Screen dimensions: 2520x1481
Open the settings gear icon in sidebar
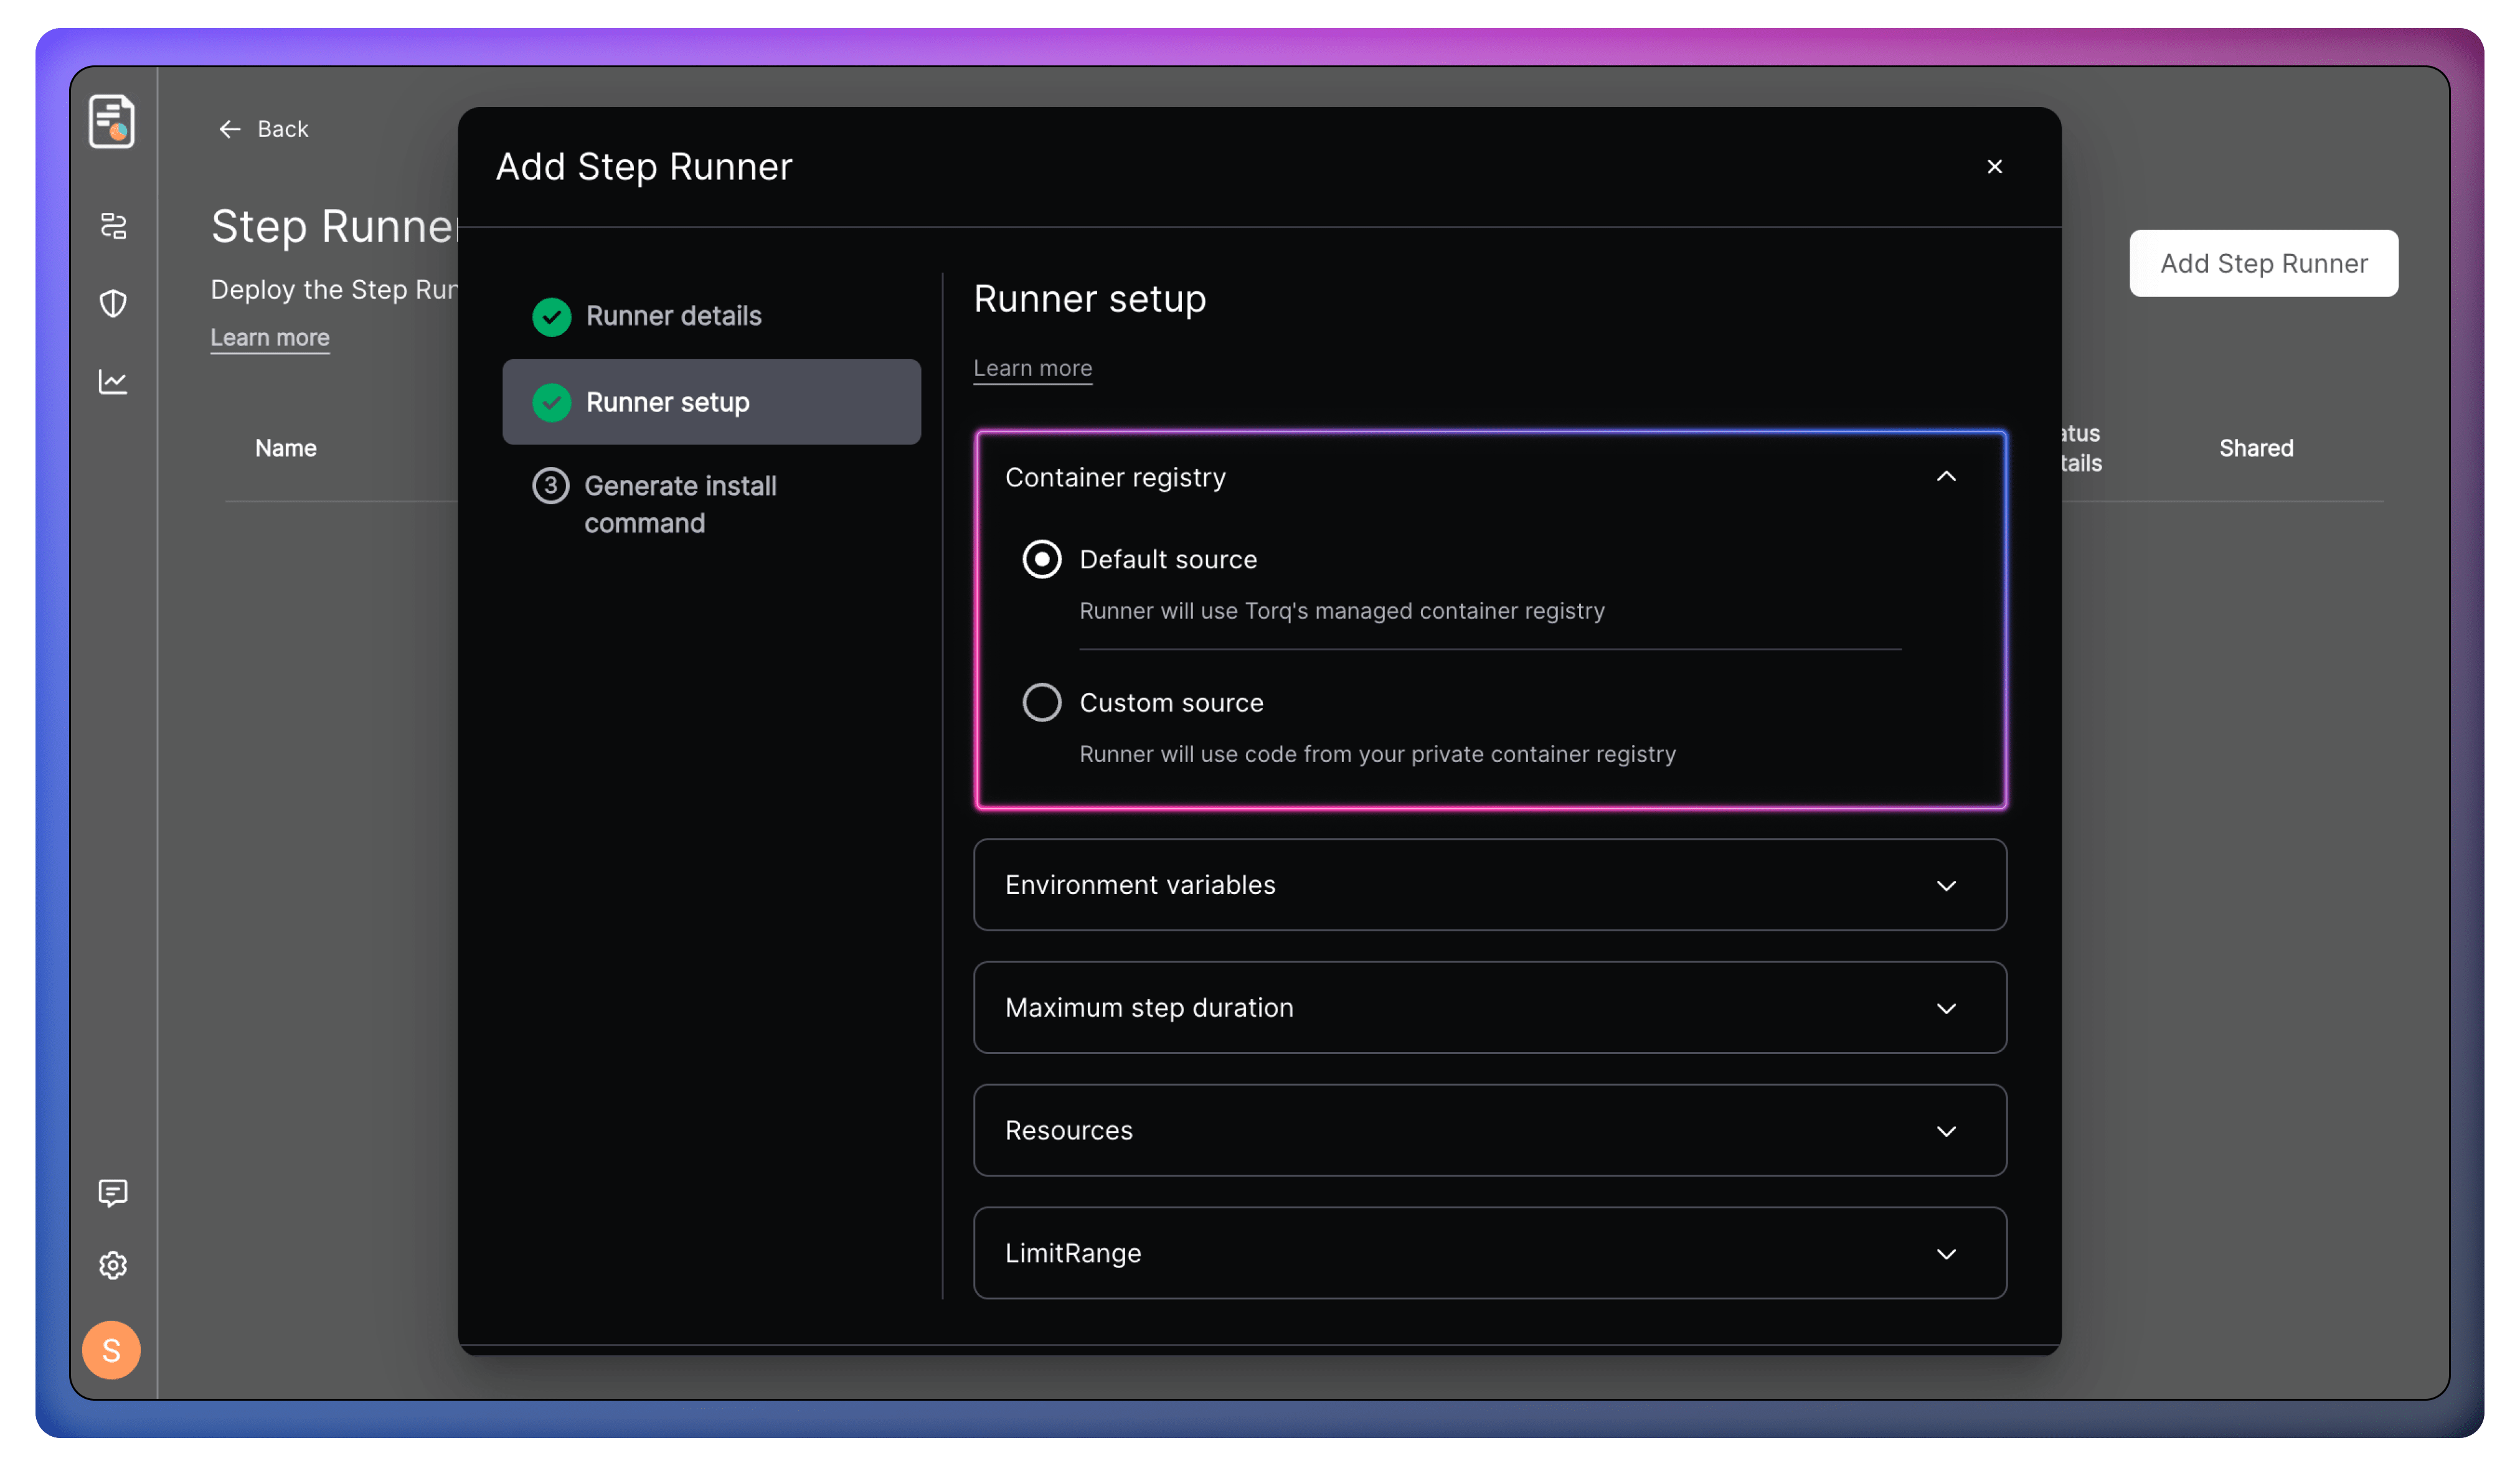click(x=113, y=1265)
